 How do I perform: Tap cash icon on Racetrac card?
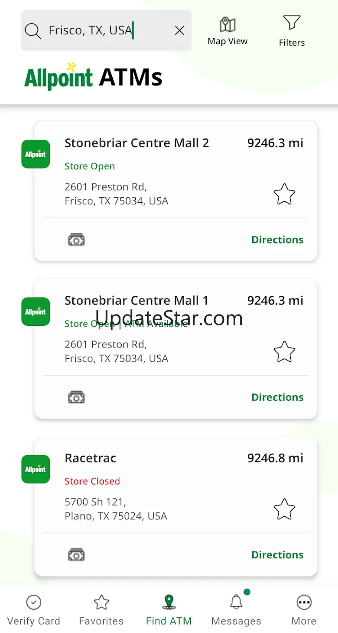[x=76, y=554]
